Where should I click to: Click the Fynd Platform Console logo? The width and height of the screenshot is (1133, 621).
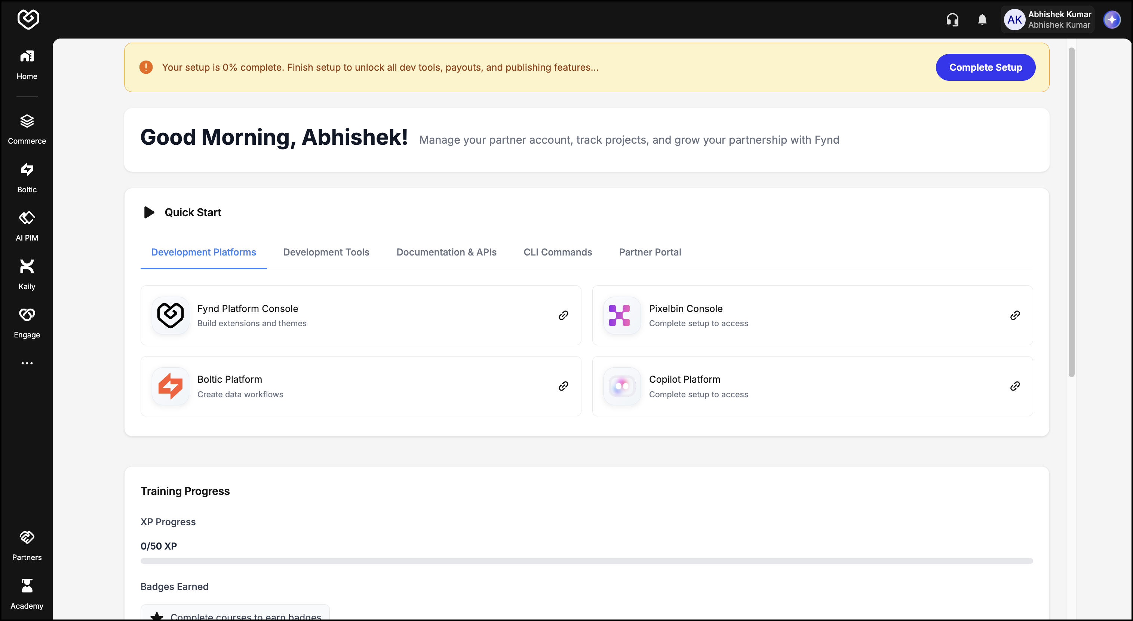click(x=171, y=315)
